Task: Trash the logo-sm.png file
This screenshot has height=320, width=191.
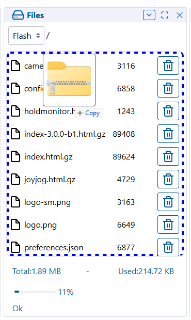Action: 168,202
